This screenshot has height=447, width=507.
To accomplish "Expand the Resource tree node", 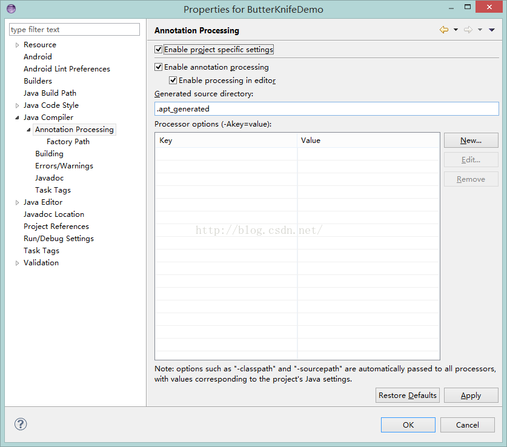I will pyautogui.click(x=17, y=45).
